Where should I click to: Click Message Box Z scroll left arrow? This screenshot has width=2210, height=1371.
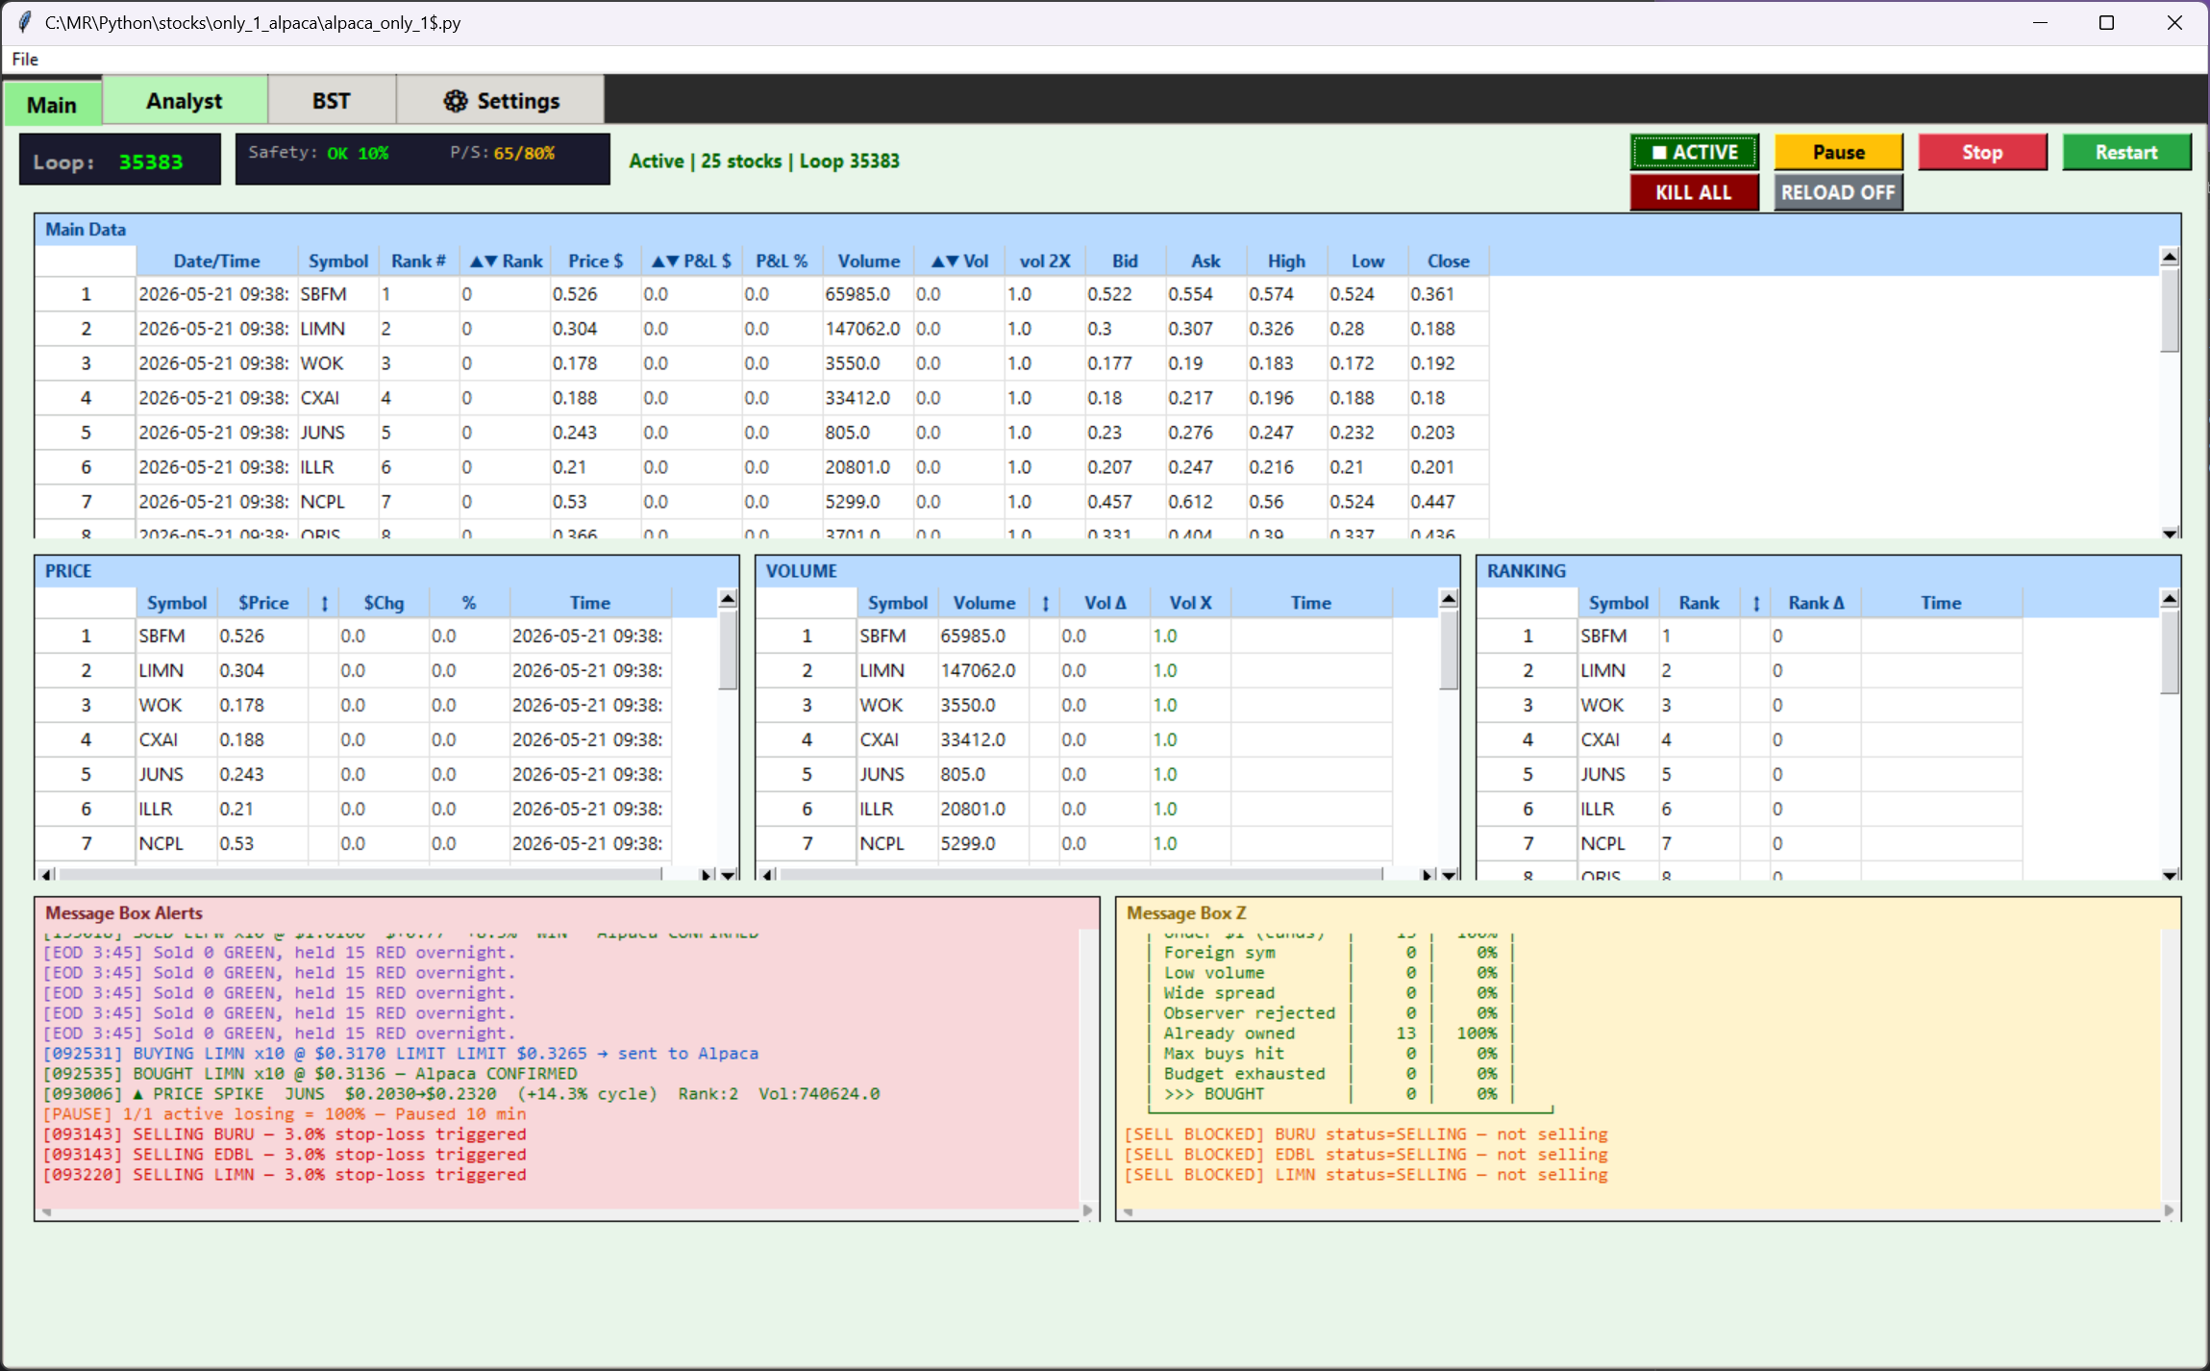(1129, 1211)
